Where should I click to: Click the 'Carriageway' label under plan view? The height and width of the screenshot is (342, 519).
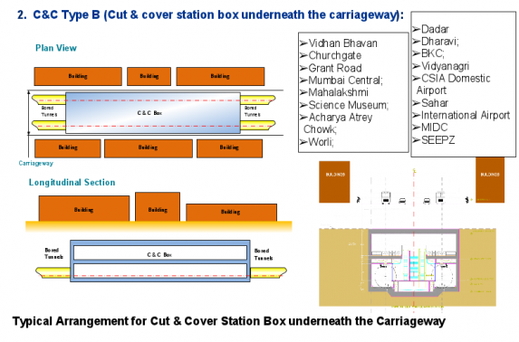coord(35,164)
